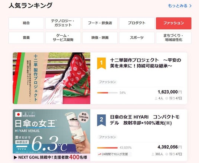
Task: Click the gold rank 1 ribbon badge
Action: [x=101, y=63]
